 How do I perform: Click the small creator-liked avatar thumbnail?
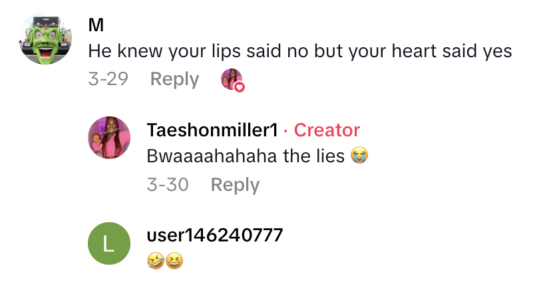(230, 78)
